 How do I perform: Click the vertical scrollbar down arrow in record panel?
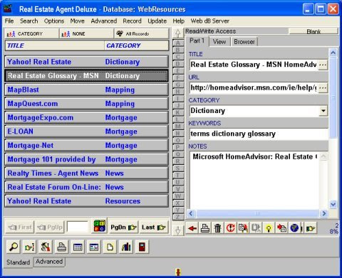point(333,204)
